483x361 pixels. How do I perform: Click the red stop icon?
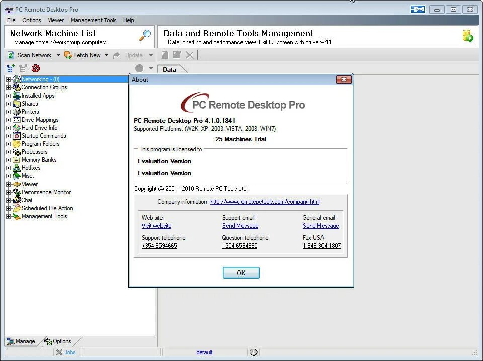click(36, 68)
